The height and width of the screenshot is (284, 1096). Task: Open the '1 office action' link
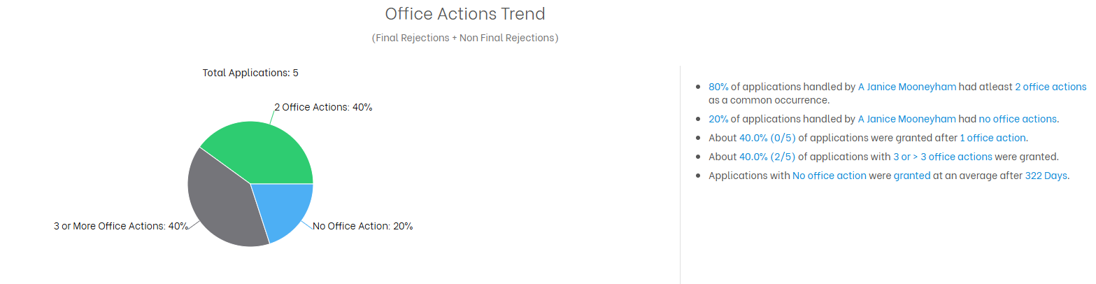(x=992, y=138)
